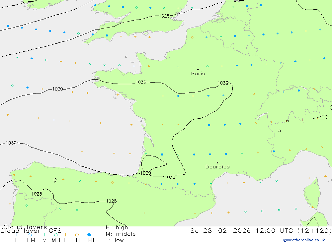Viewport: 332px width, 243px height.
Task: Click the 'GFS' model label
Action: coord(55,231)
